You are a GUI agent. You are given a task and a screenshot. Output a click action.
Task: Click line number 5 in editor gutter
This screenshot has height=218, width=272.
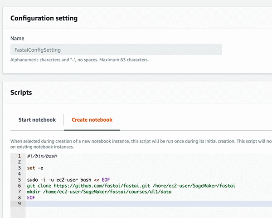pos(19,180)
